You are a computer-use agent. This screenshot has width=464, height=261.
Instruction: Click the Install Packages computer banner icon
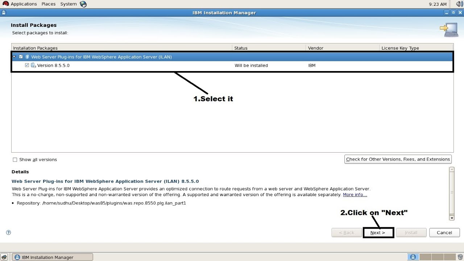449,30
